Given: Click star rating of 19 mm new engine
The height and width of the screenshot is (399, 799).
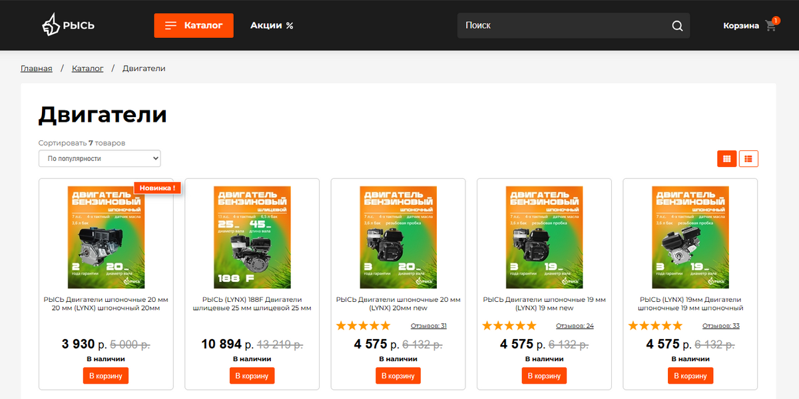Looking at the screenshot, I should [509, 326].
